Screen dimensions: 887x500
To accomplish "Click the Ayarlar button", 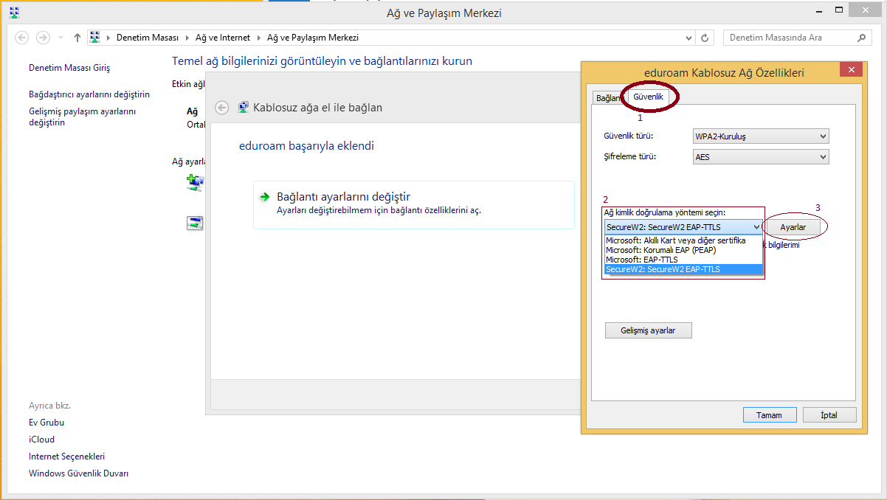I will point(793,228).
